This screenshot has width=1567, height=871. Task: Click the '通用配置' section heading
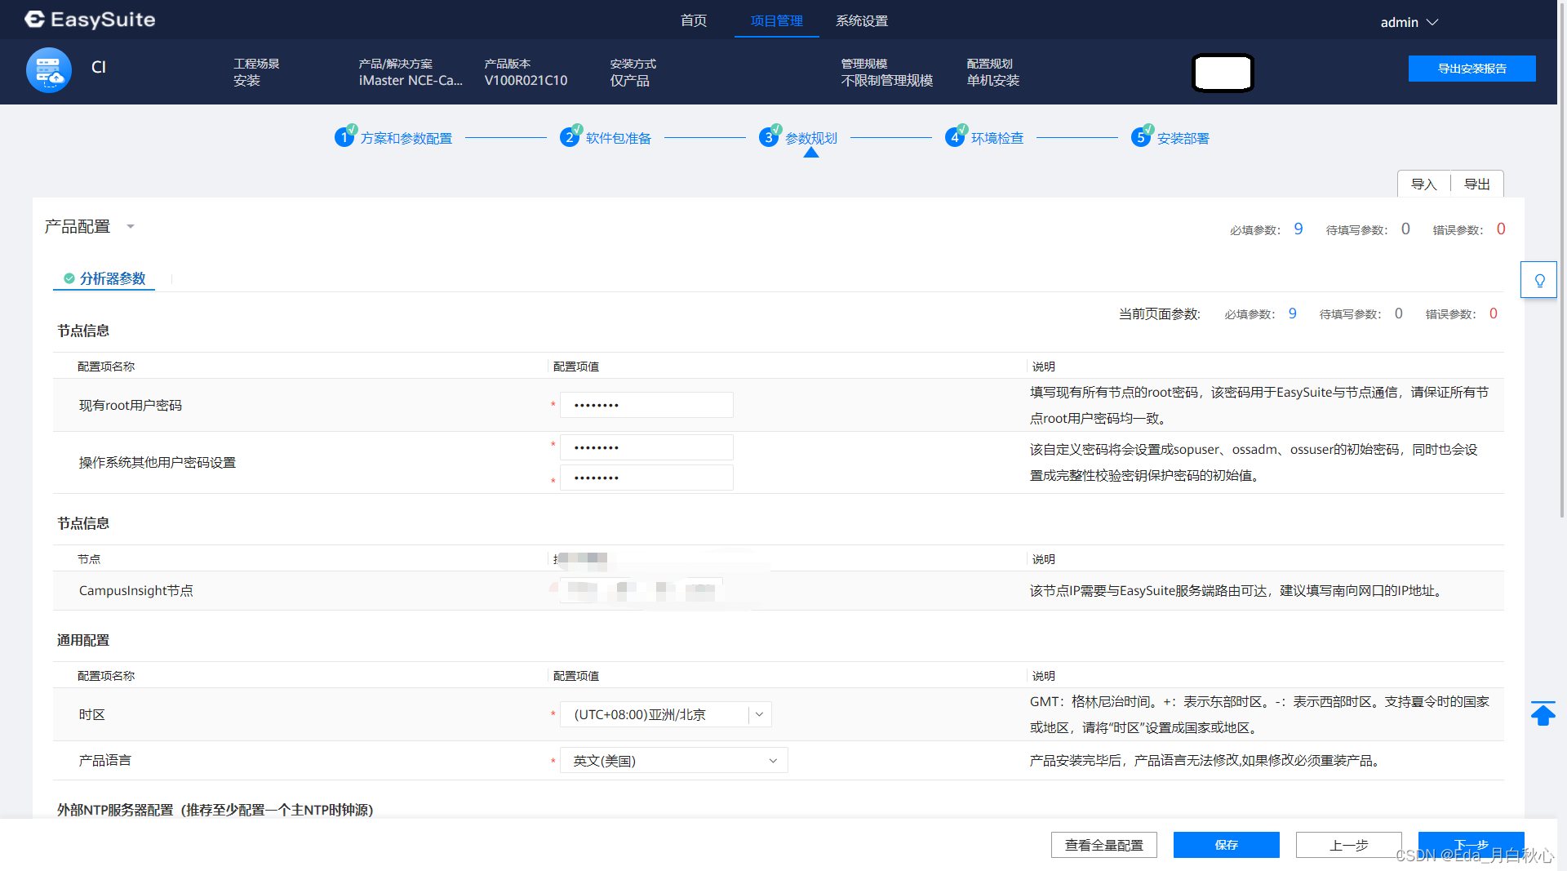[83, 640]
